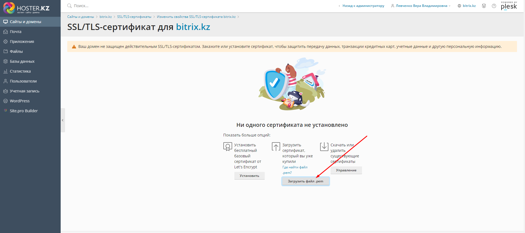525x233 pixels.
Task: Click the Site.pro Builder icon
Action: pos(6,111)
